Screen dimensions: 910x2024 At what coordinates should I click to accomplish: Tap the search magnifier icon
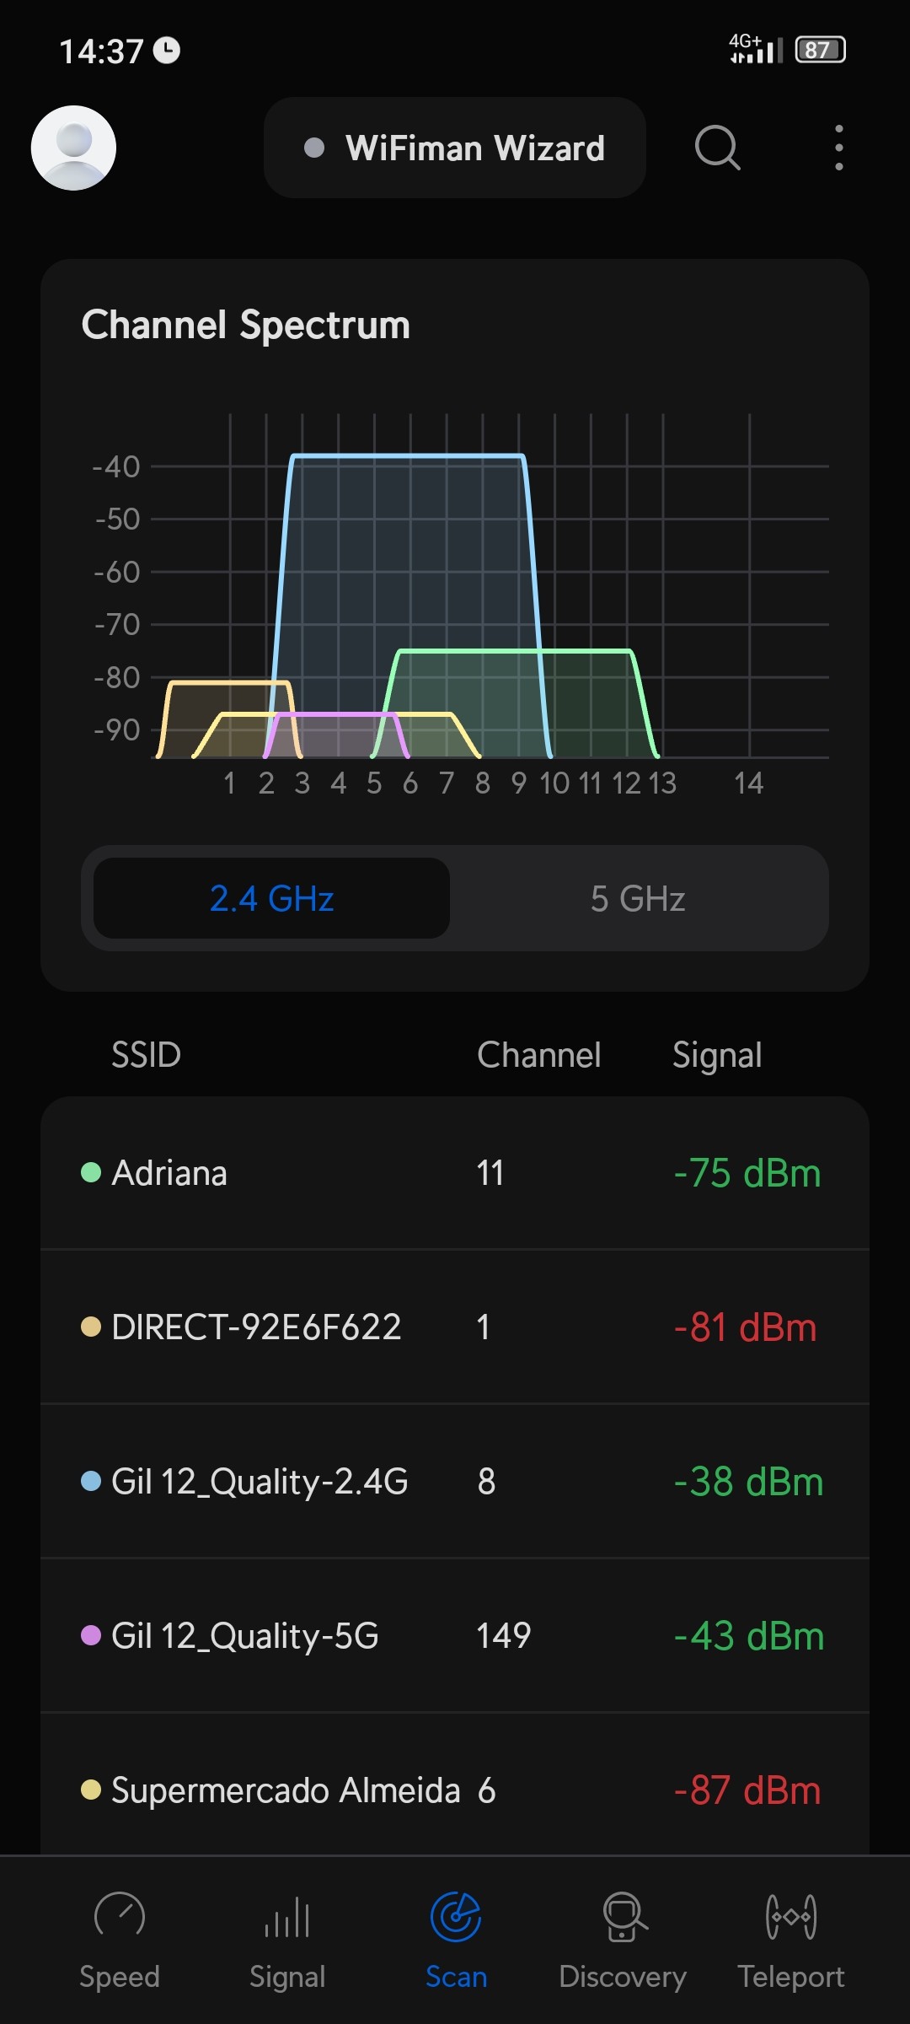tap(717, 148)
